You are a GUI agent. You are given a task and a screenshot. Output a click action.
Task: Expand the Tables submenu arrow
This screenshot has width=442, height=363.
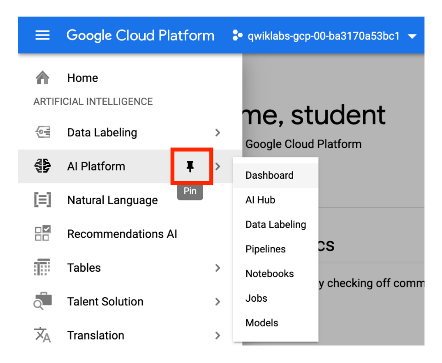(x=218, y=268)
